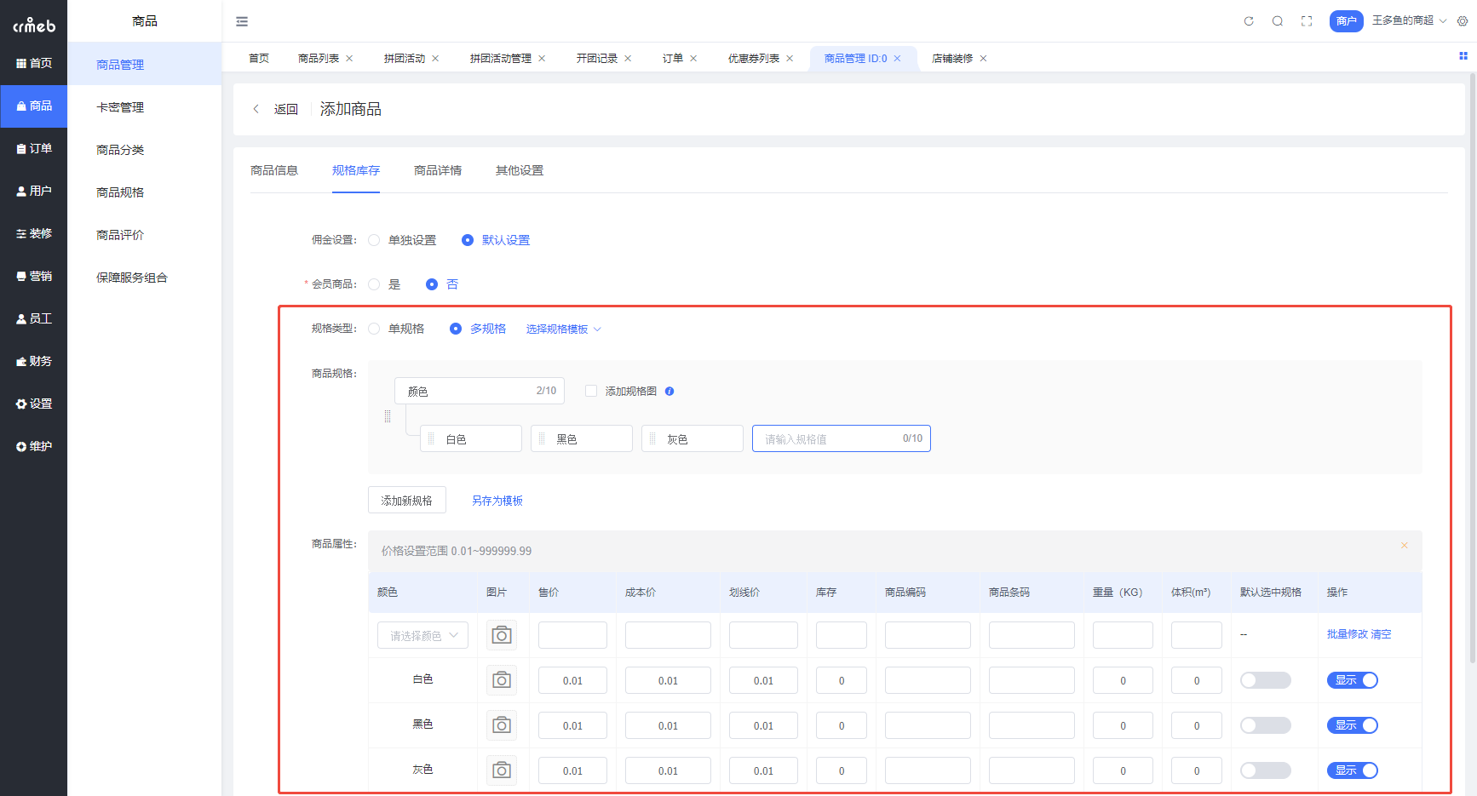Viewport: 1477px width, 796px height.
Task: Click the 售价 input in the 黑色 row
Action: pos(572,724)
